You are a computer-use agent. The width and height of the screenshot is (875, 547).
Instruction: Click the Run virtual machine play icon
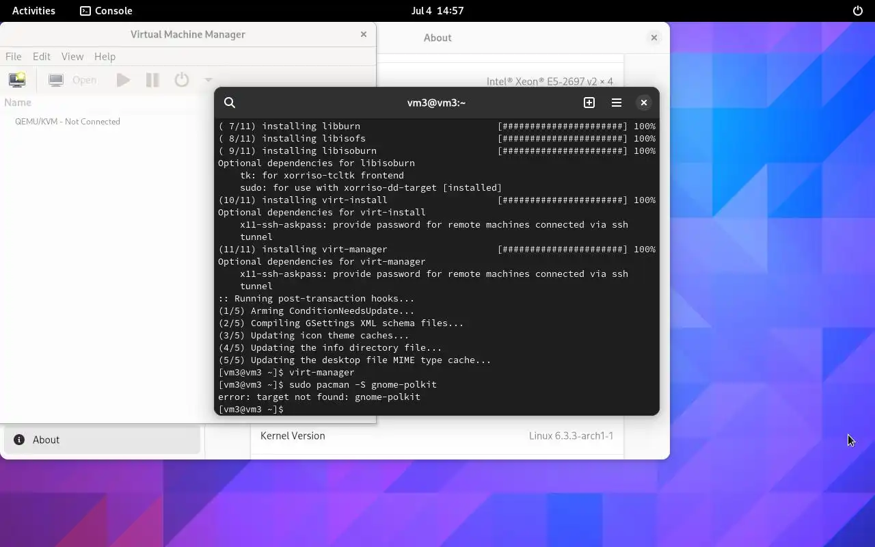click(x=124, y=80)
